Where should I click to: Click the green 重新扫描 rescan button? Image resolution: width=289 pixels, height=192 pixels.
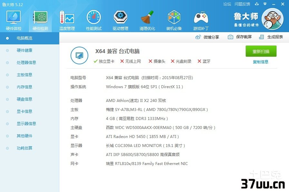[x=261, y=51]
